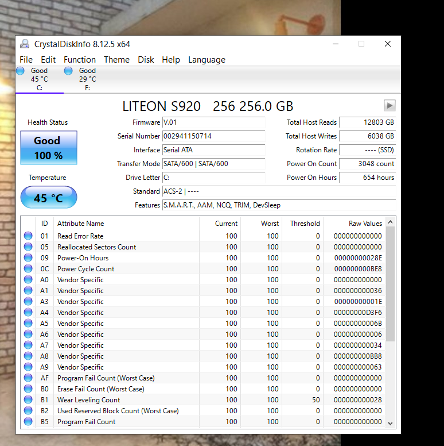Click the Total Host Reads value 12803 GB
Screen dimensions: 444x446
(x=367, y=122)
